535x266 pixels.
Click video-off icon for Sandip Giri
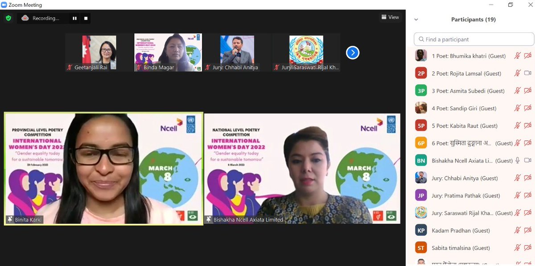[528, 108]
